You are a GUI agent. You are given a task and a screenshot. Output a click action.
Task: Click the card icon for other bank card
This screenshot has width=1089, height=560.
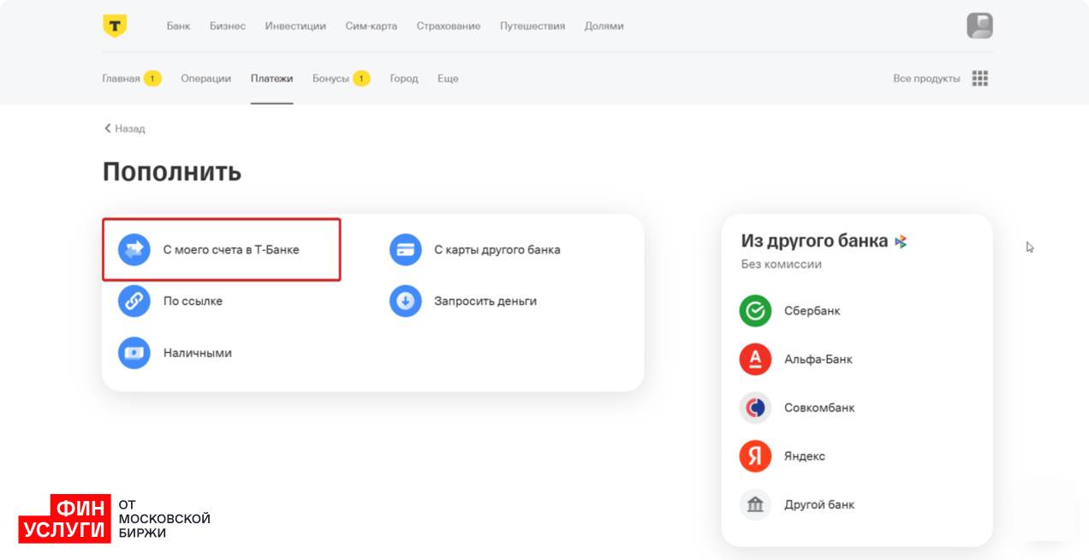[x=405, y=250]
